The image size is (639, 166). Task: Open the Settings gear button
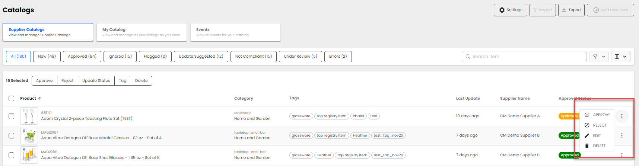tap(511, 10)
